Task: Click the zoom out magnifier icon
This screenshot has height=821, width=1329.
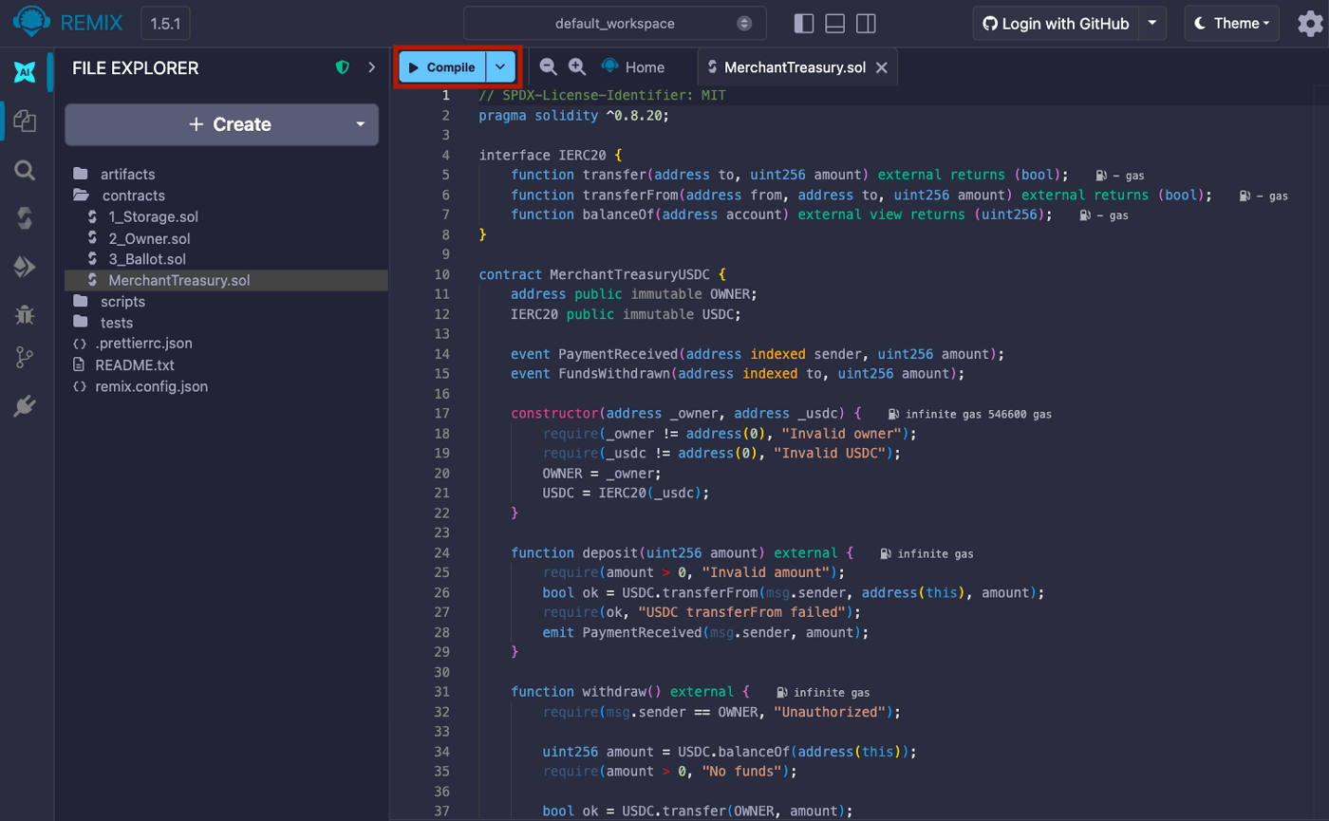Action: click(x=548, y=66)
